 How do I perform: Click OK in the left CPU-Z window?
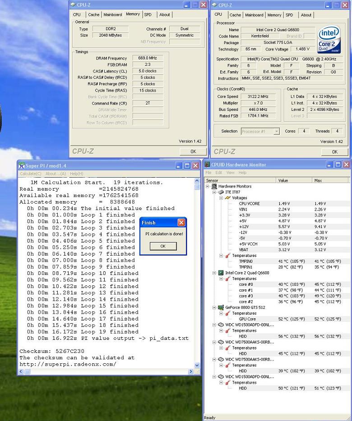[x=193, y=151]
